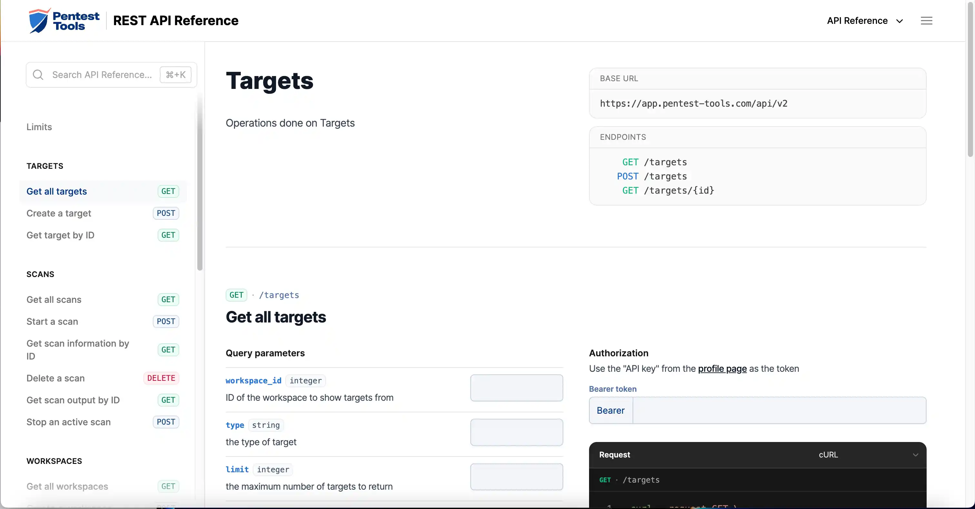
Task: Click the POST badge beside Create a target
Action: point(165,214)
